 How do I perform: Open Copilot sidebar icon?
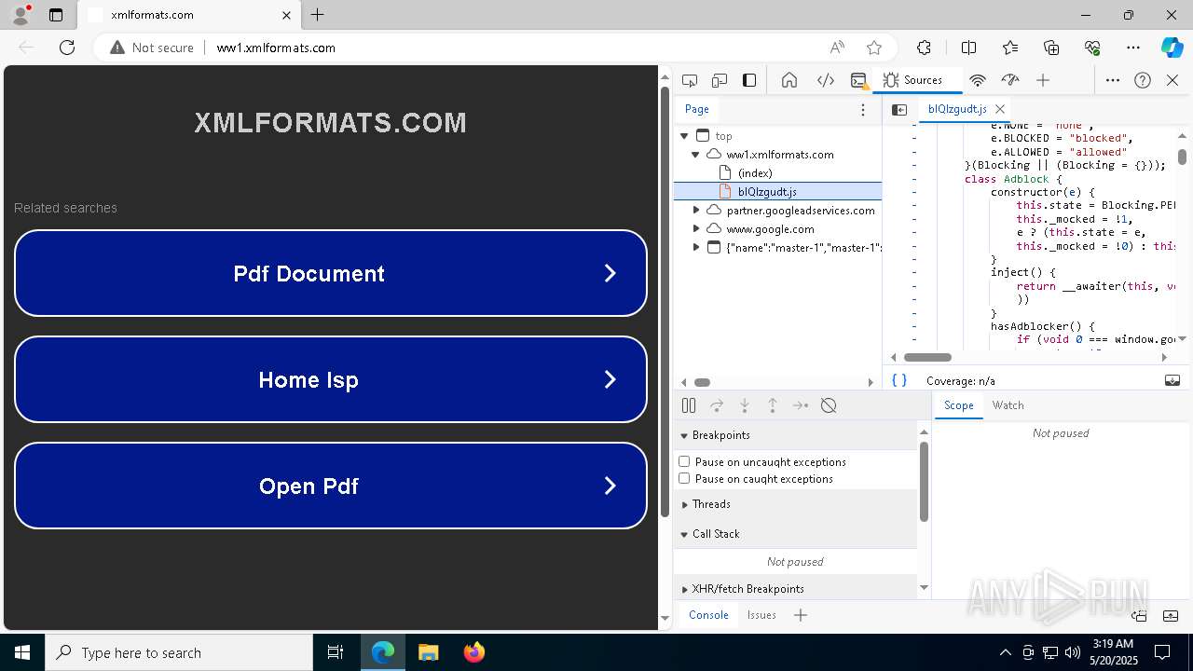point(1172,48)
